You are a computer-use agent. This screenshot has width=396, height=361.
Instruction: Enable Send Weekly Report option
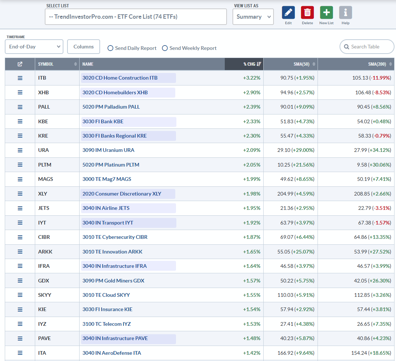[x=165, y=48]
